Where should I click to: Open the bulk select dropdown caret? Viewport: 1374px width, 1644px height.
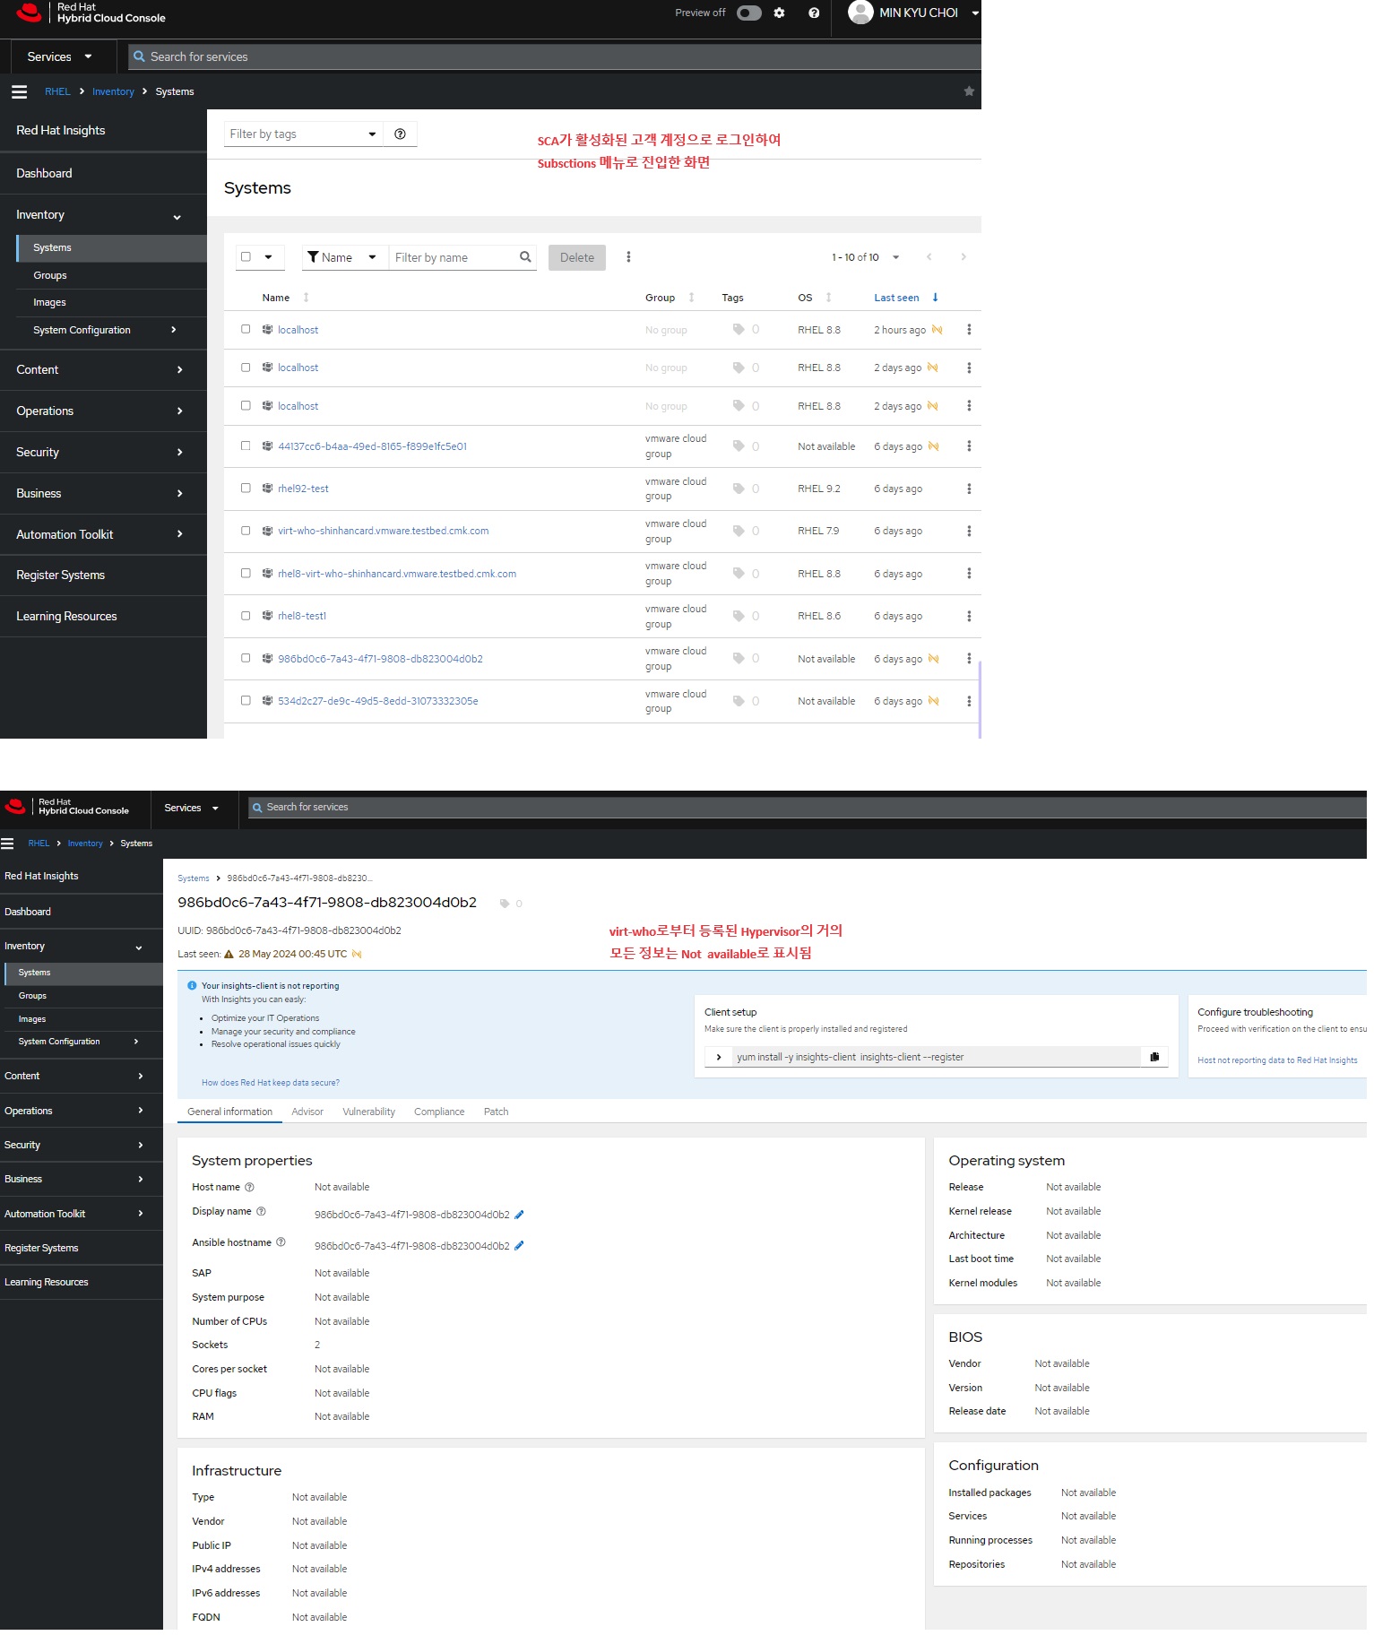click(x=268, y=257)
